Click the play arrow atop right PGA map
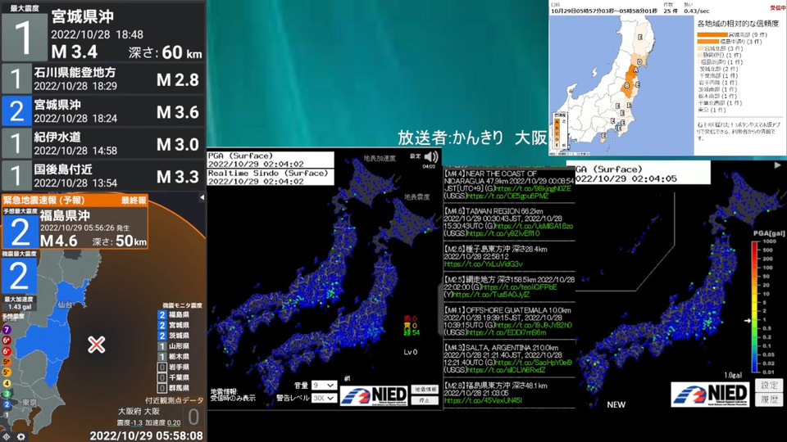The width and height of the screenshot is (787, 442). pos(777,165)
